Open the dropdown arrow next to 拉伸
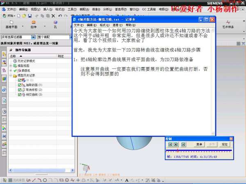 click(45, 26)
